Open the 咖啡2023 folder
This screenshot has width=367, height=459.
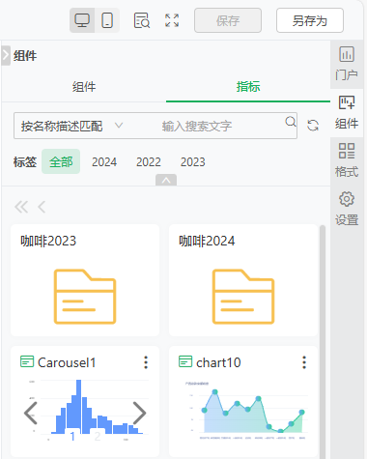pos(85,280)
